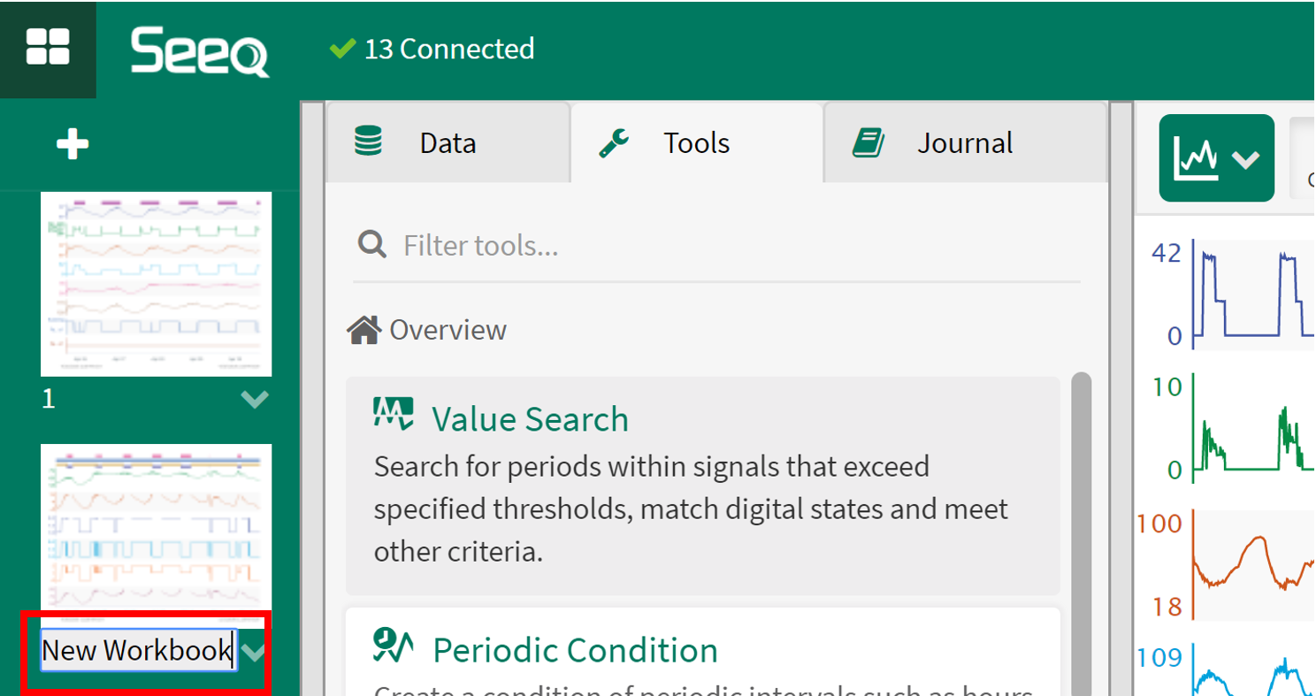Click the search magnifier icon

coord(372,244)
